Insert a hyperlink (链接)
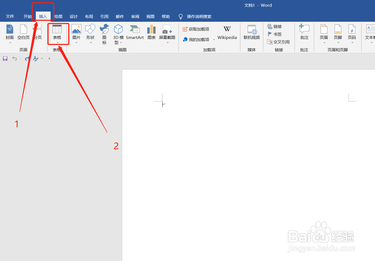375x261 pixels. click(275, 26)
